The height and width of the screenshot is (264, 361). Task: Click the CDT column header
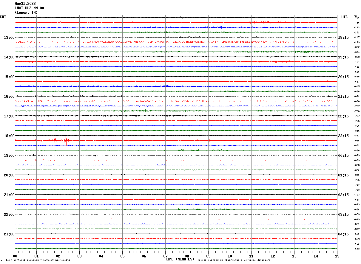3,17
